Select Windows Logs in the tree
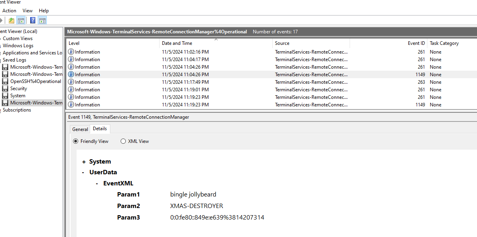Viewport: 477px width, 237px height. coord(18,46)
